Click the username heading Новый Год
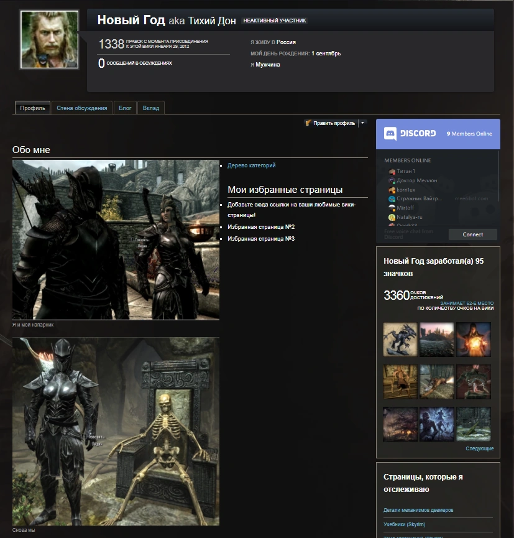 (x=131, y=20)
